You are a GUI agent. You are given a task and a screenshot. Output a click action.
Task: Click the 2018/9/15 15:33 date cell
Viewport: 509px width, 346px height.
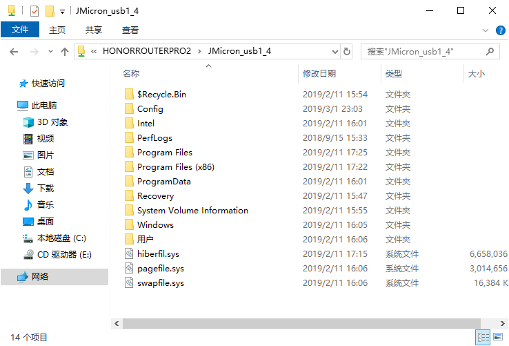point(335,138)
